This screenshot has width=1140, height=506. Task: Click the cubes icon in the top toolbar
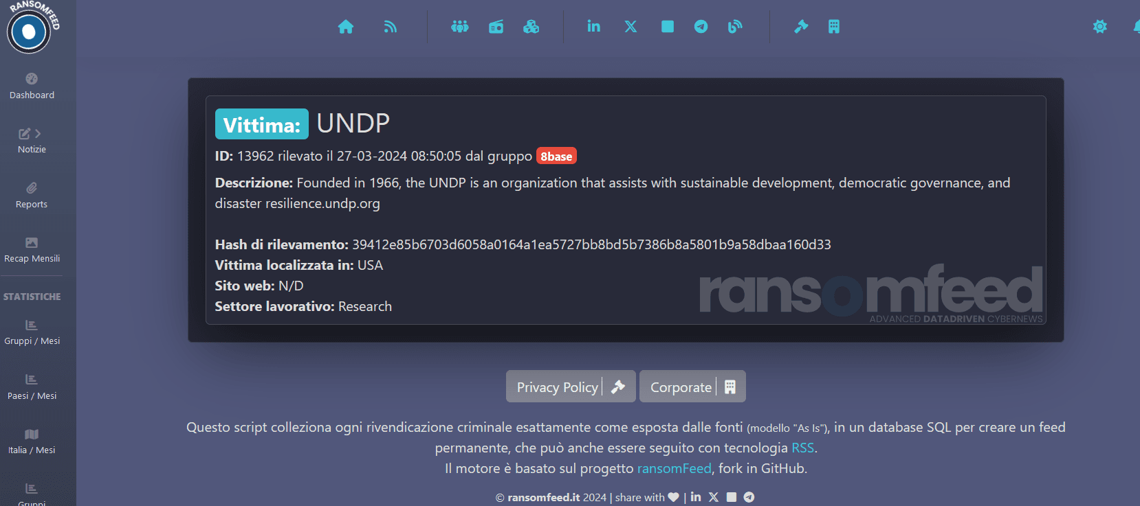pyautogui.click(x=531, y=27)
